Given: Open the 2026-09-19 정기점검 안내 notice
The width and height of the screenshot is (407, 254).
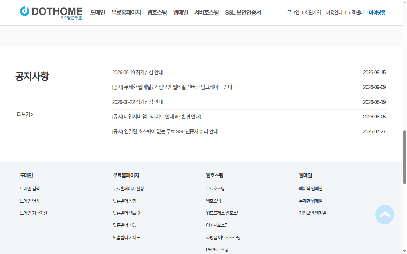Looking at the screenshot, I should click(138, 72).
